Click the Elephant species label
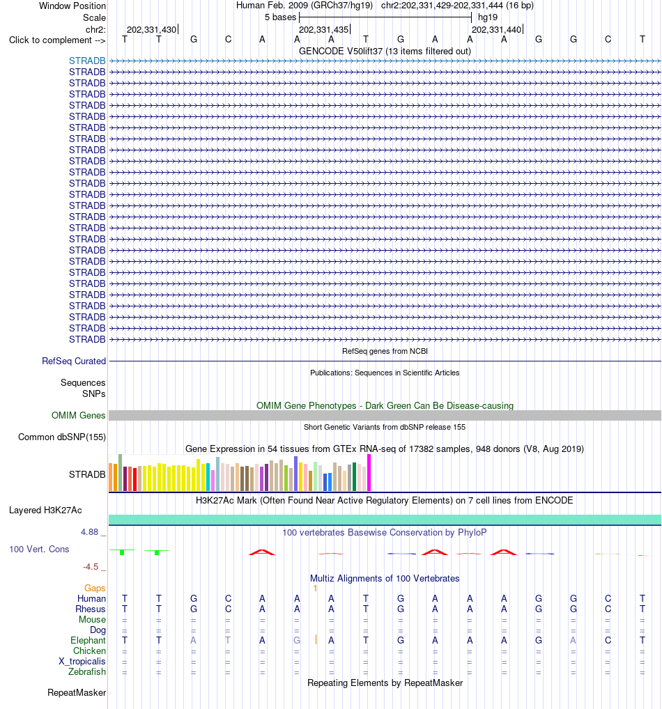 click(88, 640)
